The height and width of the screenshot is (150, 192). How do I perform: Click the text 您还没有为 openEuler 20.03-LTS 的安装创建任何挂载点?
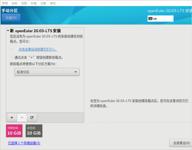tap(46, 39)
